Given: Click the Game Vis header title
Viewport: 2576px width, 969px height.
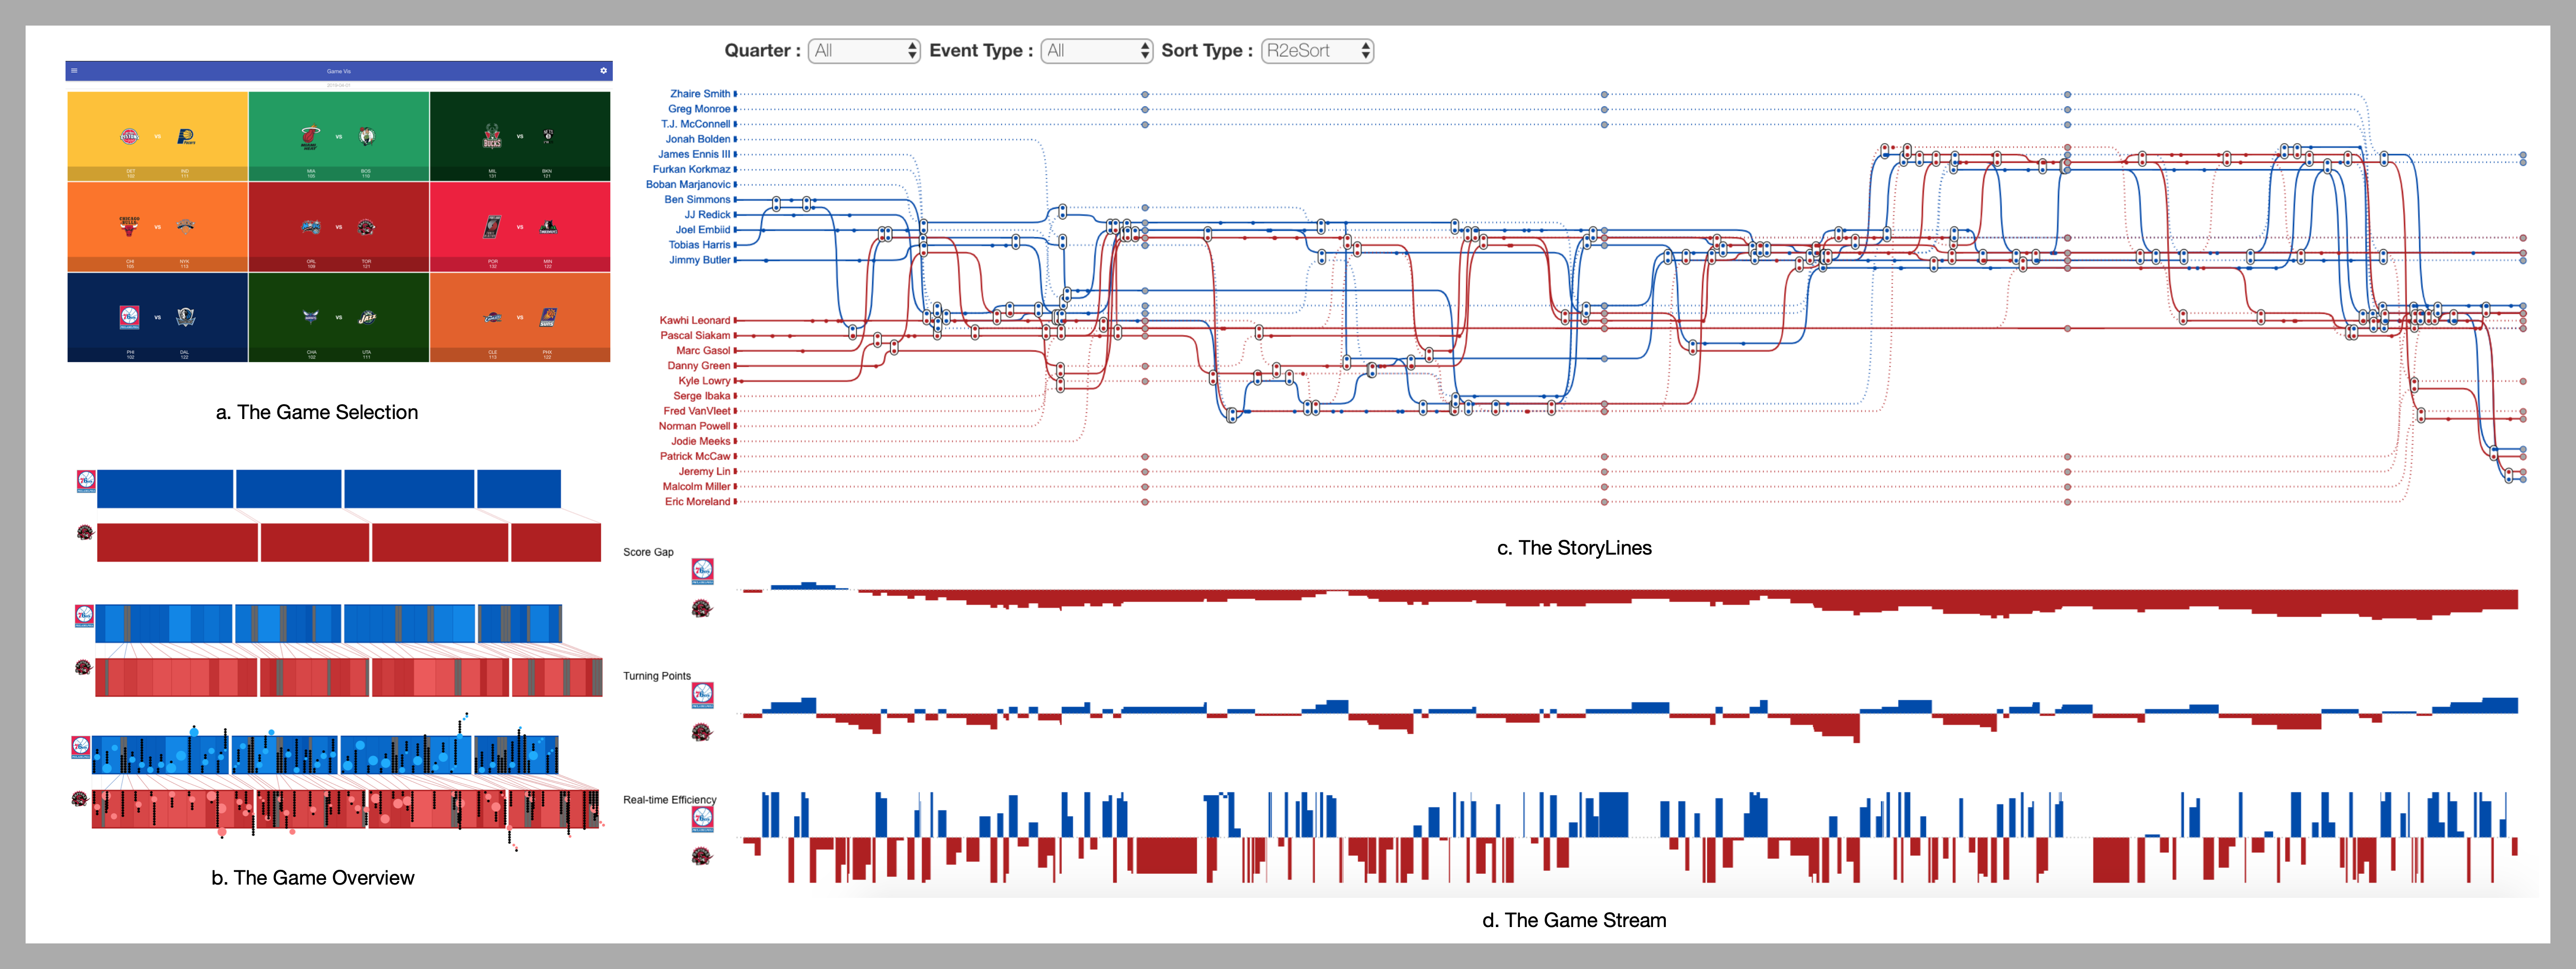Looking at the screenshot, I should click(x=339, y=71).
